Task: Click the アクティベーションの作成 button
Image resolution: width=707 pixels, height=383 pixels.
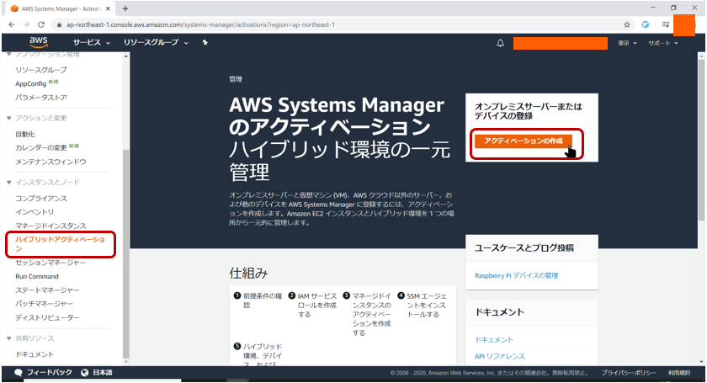Action: coord(524,141)
